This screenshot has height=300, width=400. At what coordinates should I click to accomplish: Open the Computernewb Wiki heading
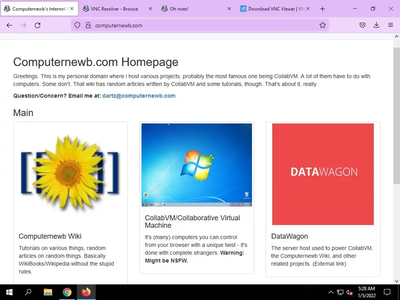(50, 236)
